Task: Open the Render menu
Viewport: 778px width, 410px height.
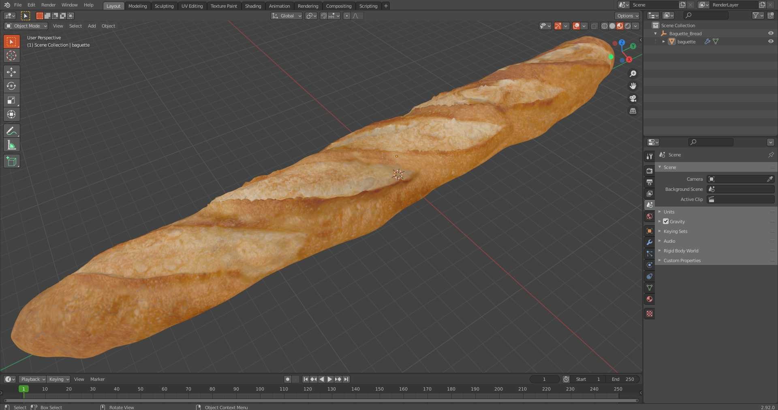Action: (49, 5)
